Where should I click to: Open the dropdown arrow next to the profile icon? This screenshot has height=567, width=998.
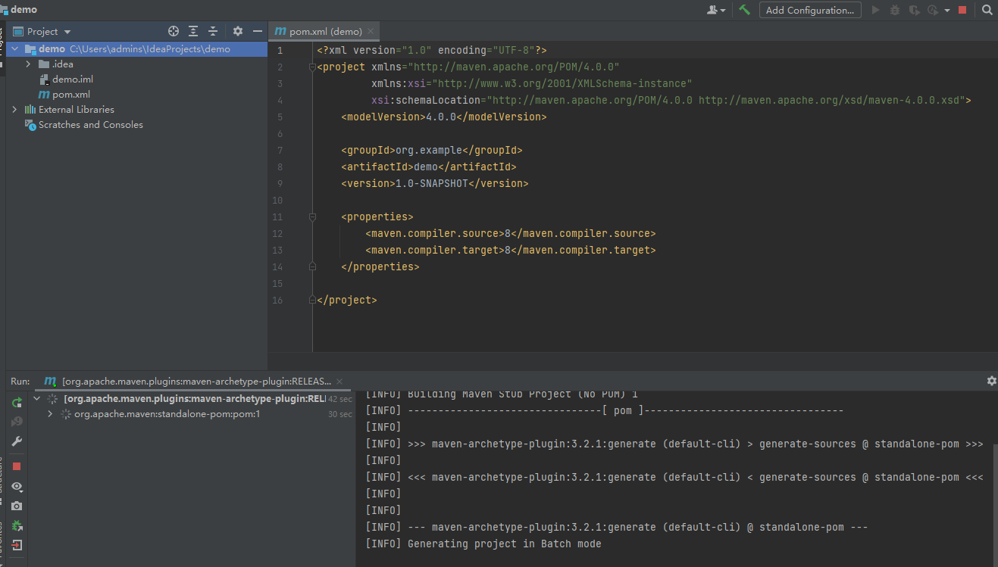(x=947, y=11)
